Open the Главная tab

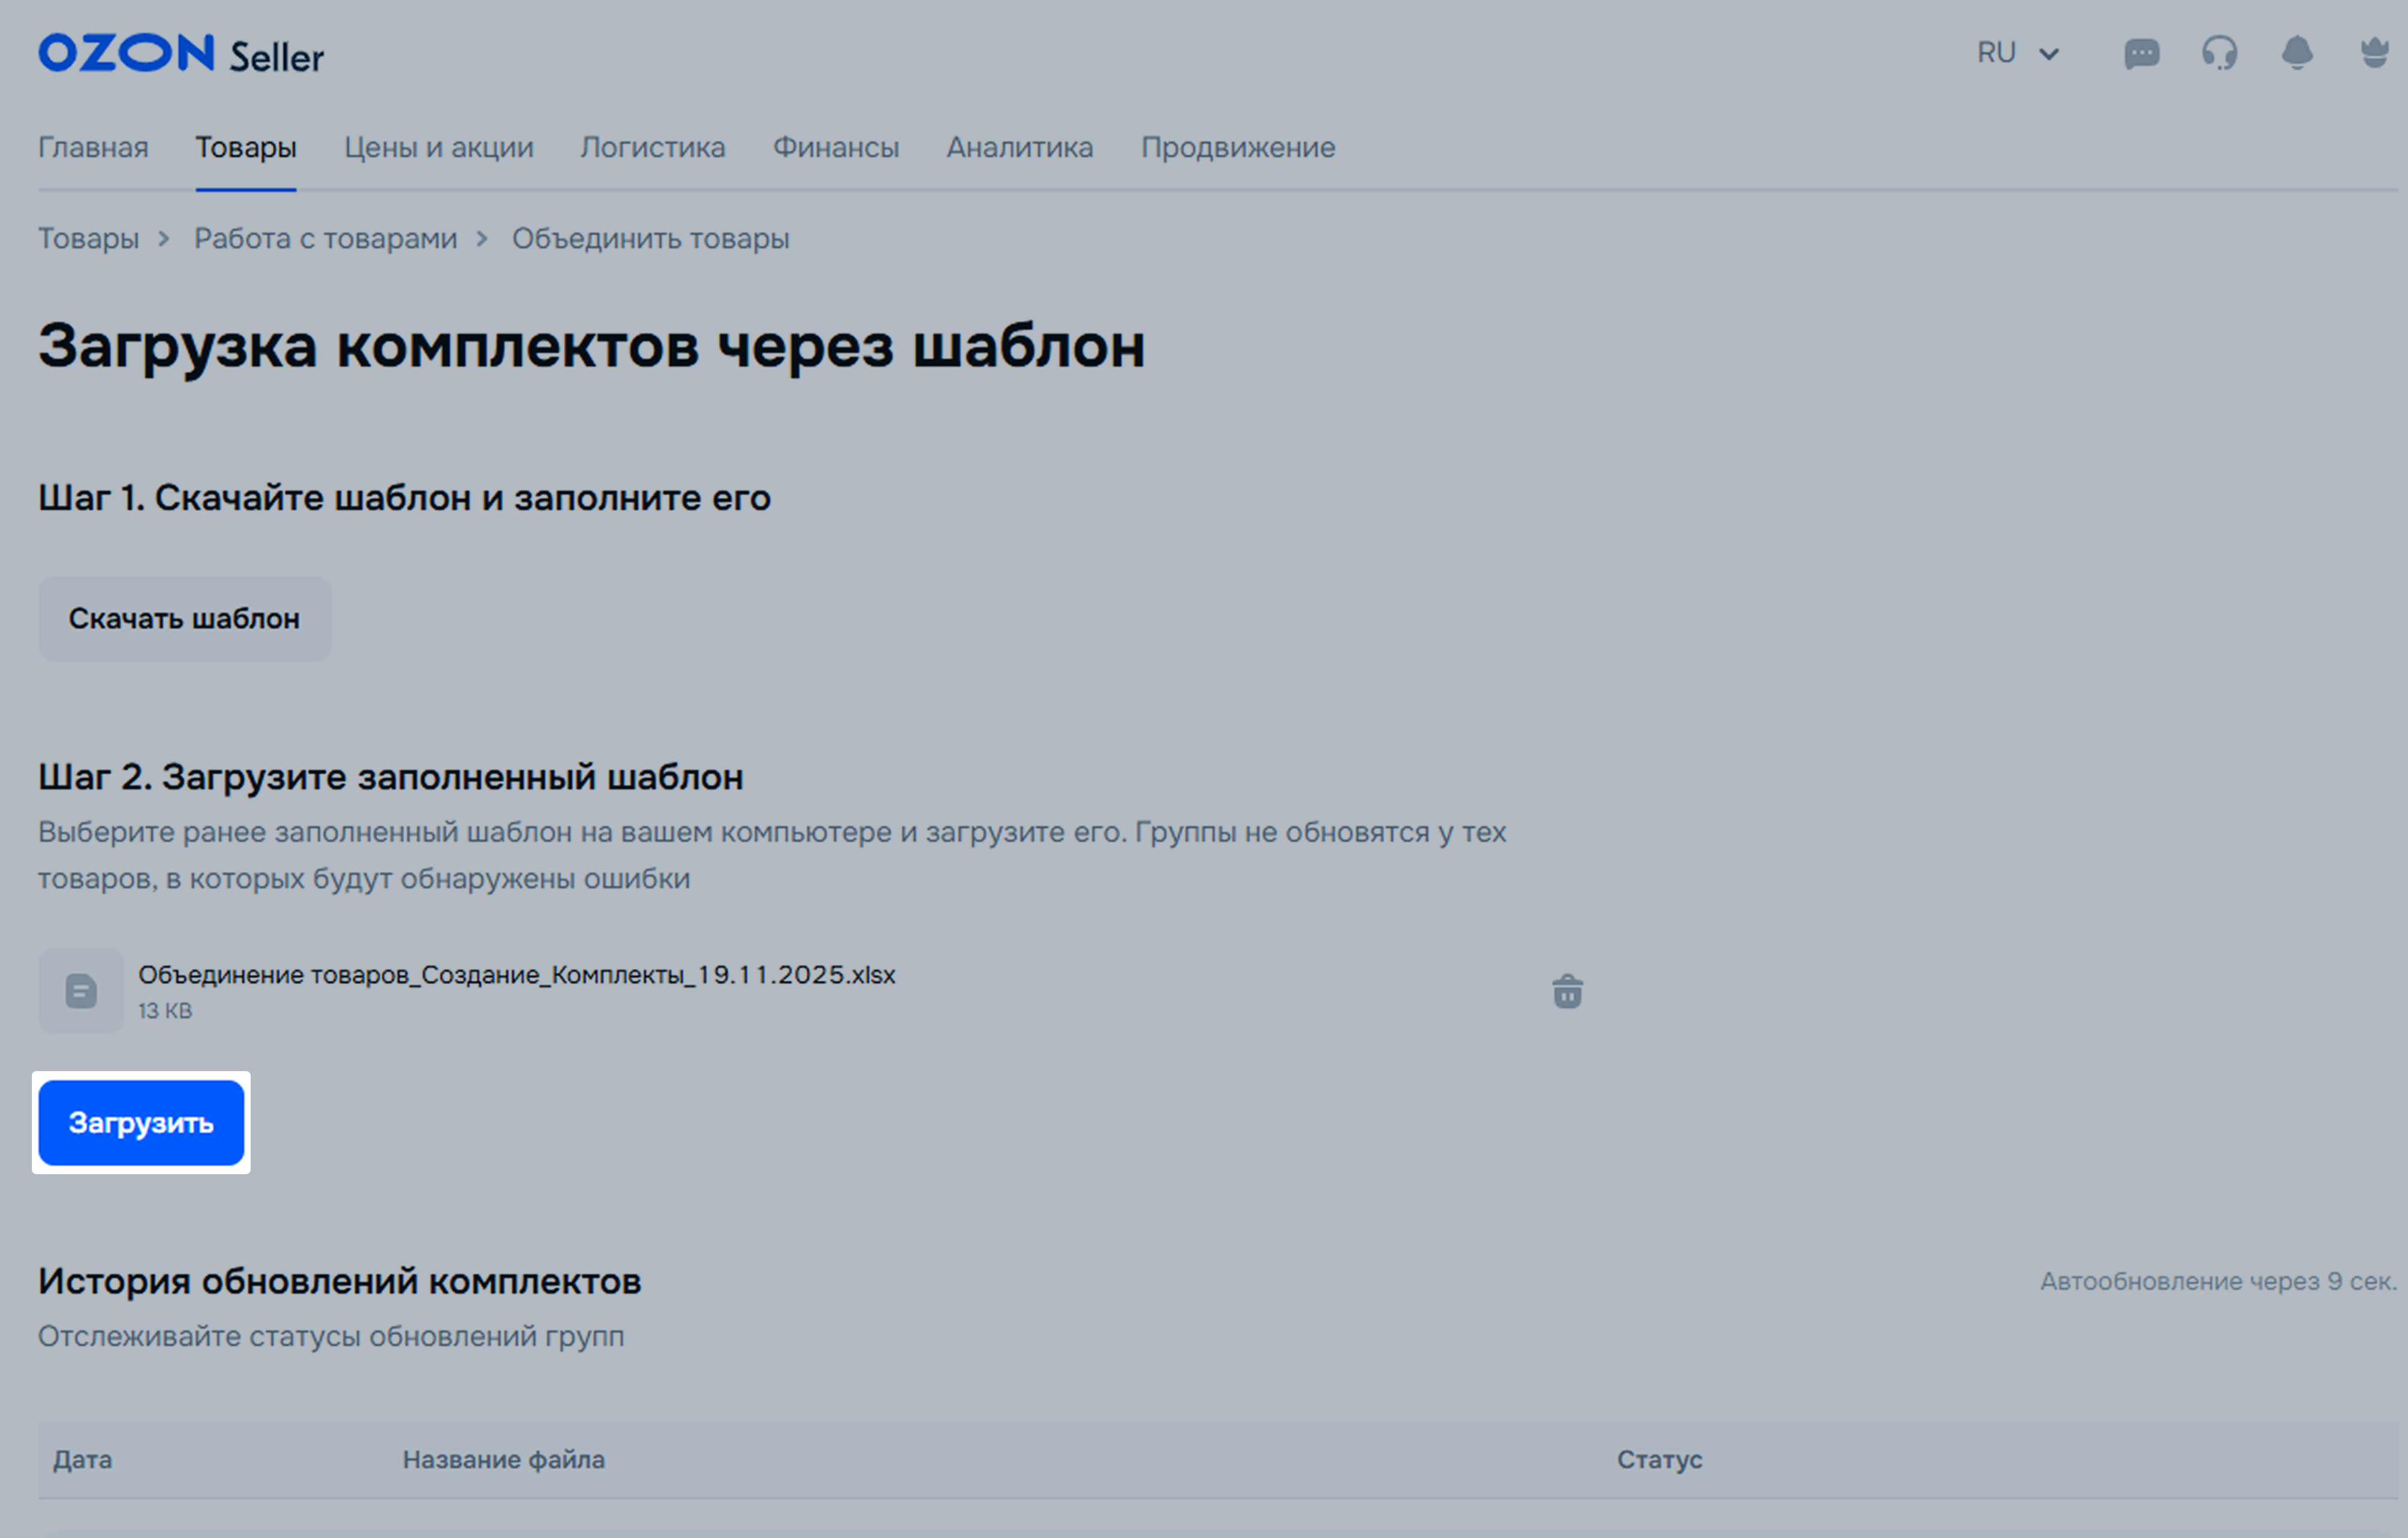pyautogui.click(x=93, y=148)
